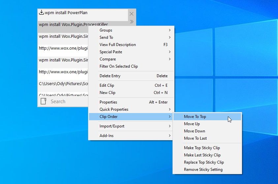Choose Make Top Sticky Clip
Image resolution: width=278 pixels, height=184 pixels.
click(x=207, y=148)
